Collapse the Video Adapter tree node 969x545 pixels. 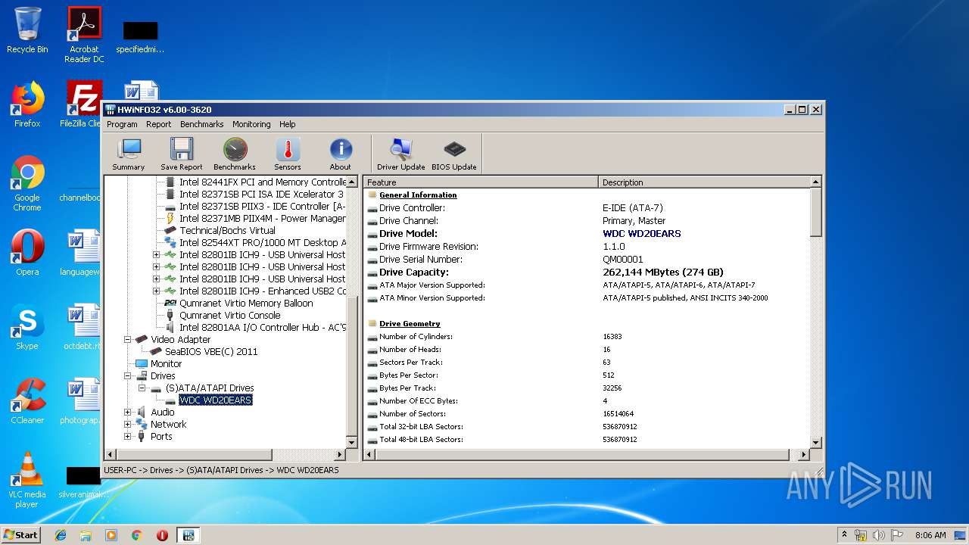point(128,340)
